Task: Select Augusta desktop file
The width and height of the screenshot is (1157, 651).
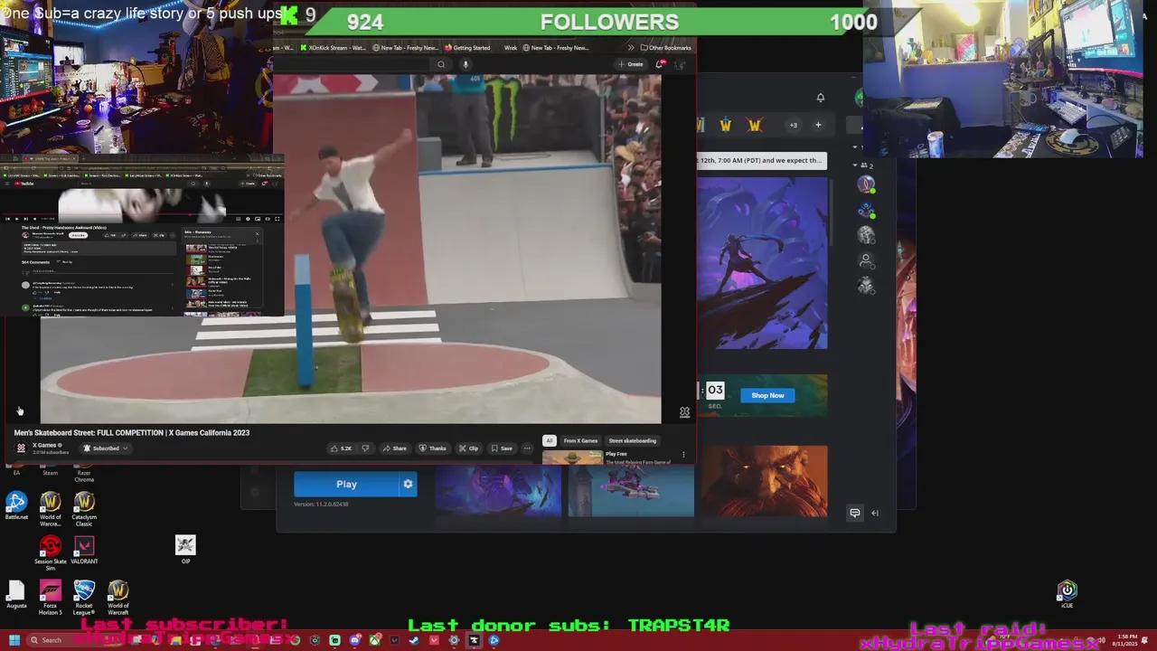Action: pos(16,595)
